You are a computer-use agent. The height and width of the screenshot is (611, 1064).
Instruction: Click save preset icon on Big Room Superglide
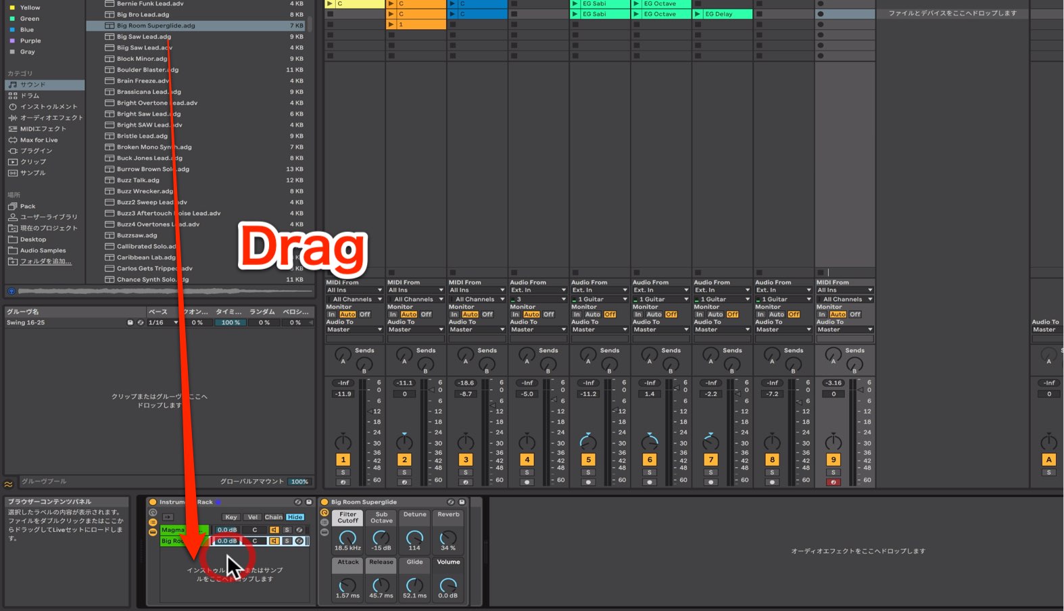pyautogui.click(x=462, y=502)
